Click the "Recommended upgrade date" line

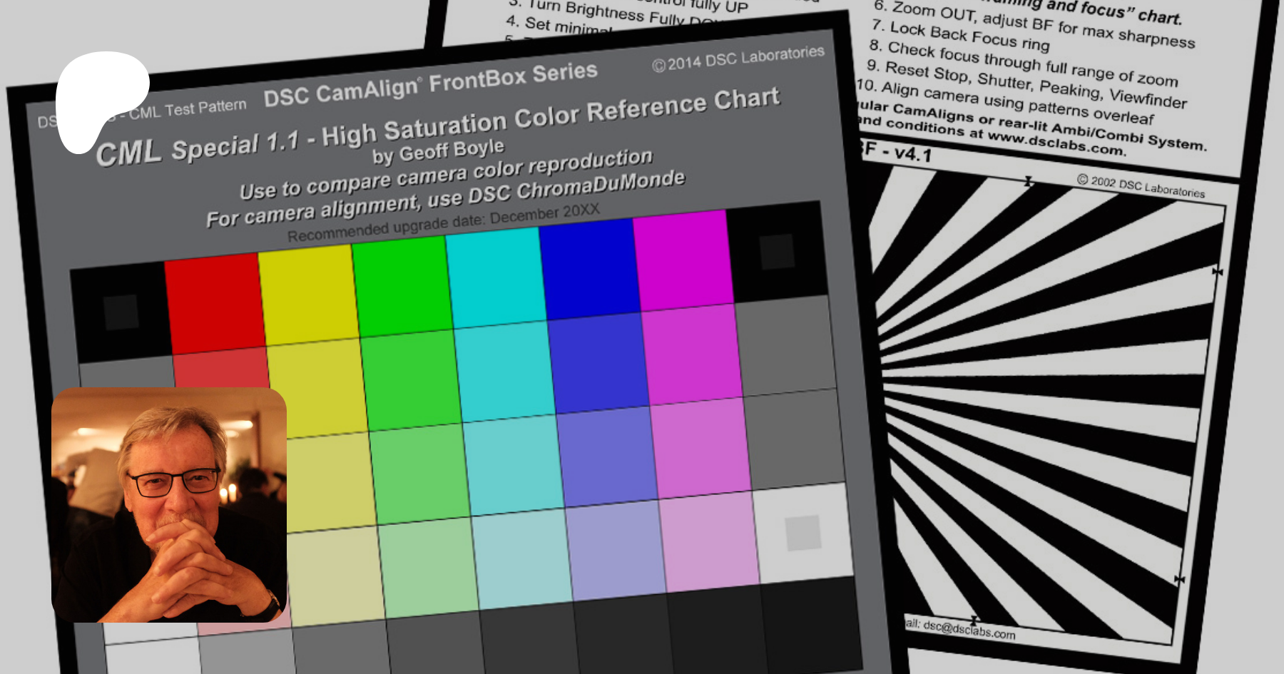pyautogui.click(x=443, y=223)
